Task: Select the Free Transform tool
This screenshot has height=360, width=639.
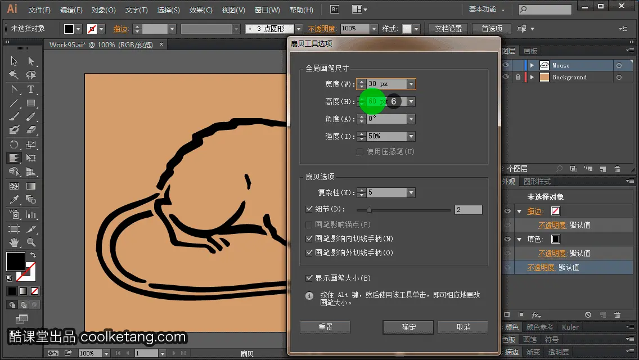Action: coord(31,158)
